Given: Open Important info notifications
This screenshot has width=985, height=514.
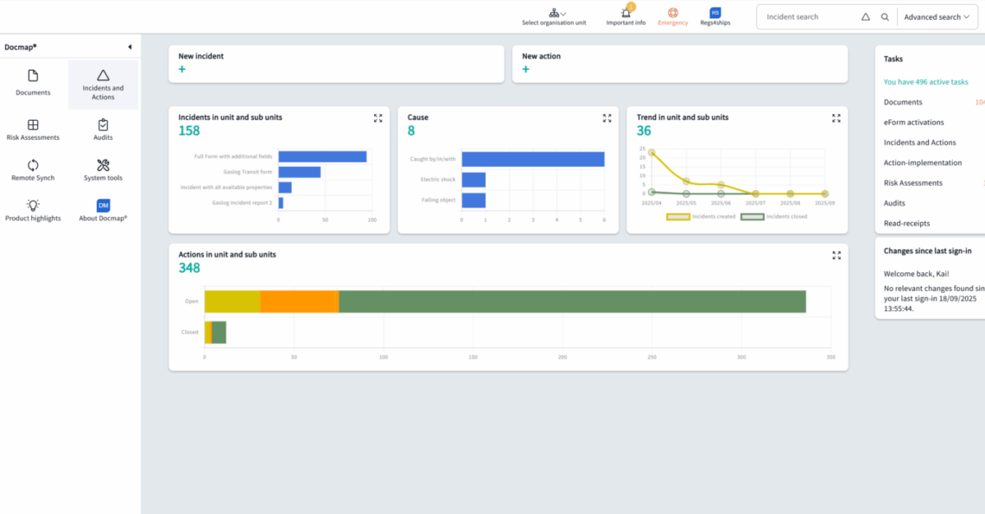Looking at the screenshot, I should pos(626,14).
